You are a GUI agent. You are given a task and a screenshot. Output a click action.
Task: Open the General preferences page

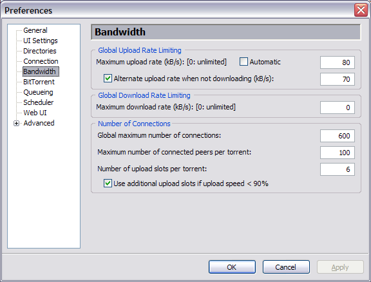click(x=35, y=30)
